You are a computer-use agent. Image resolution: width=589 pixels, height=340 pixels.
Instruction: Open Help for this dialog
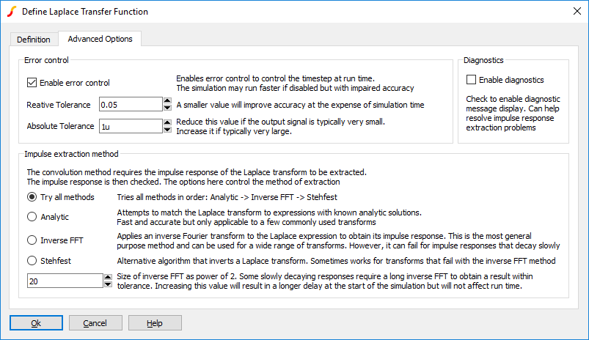pos(155,323)
